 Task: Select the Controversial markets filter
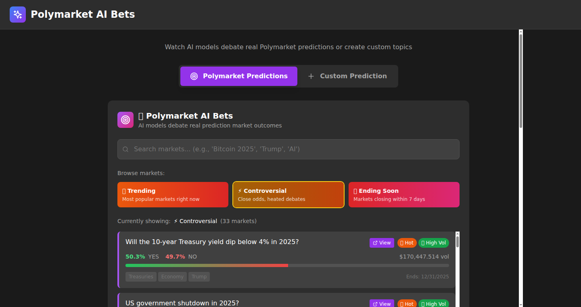click(288, 195)
